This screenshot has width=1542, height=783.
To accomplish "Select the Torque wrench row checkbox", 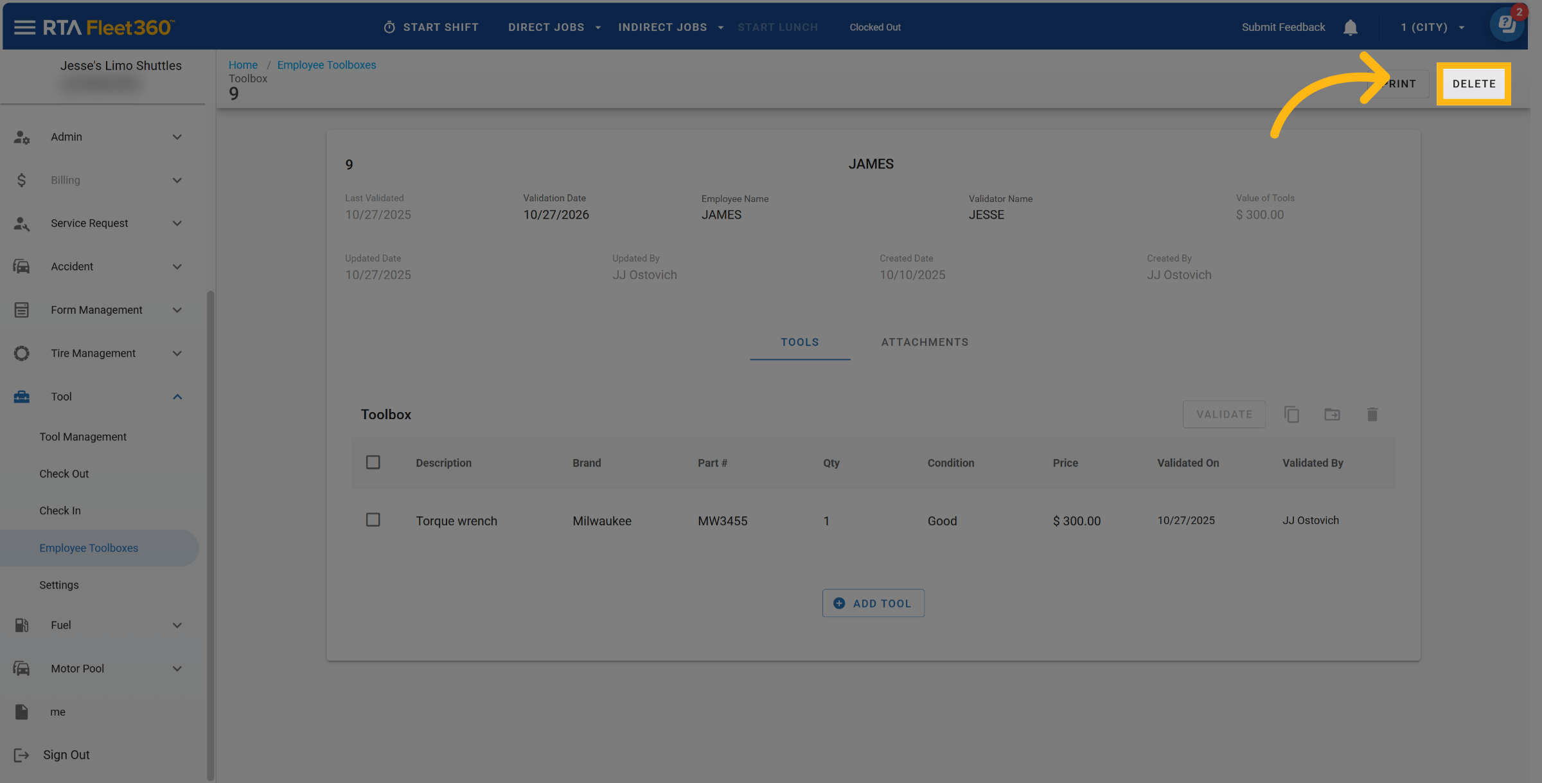I will click(373, 519).
